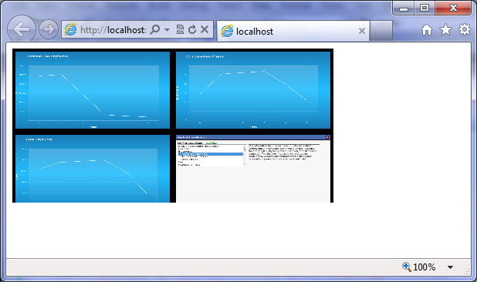Open the address bar autocomplete dropdown arrow
Viewport: 477px width, 282px height.
[167, 30]
